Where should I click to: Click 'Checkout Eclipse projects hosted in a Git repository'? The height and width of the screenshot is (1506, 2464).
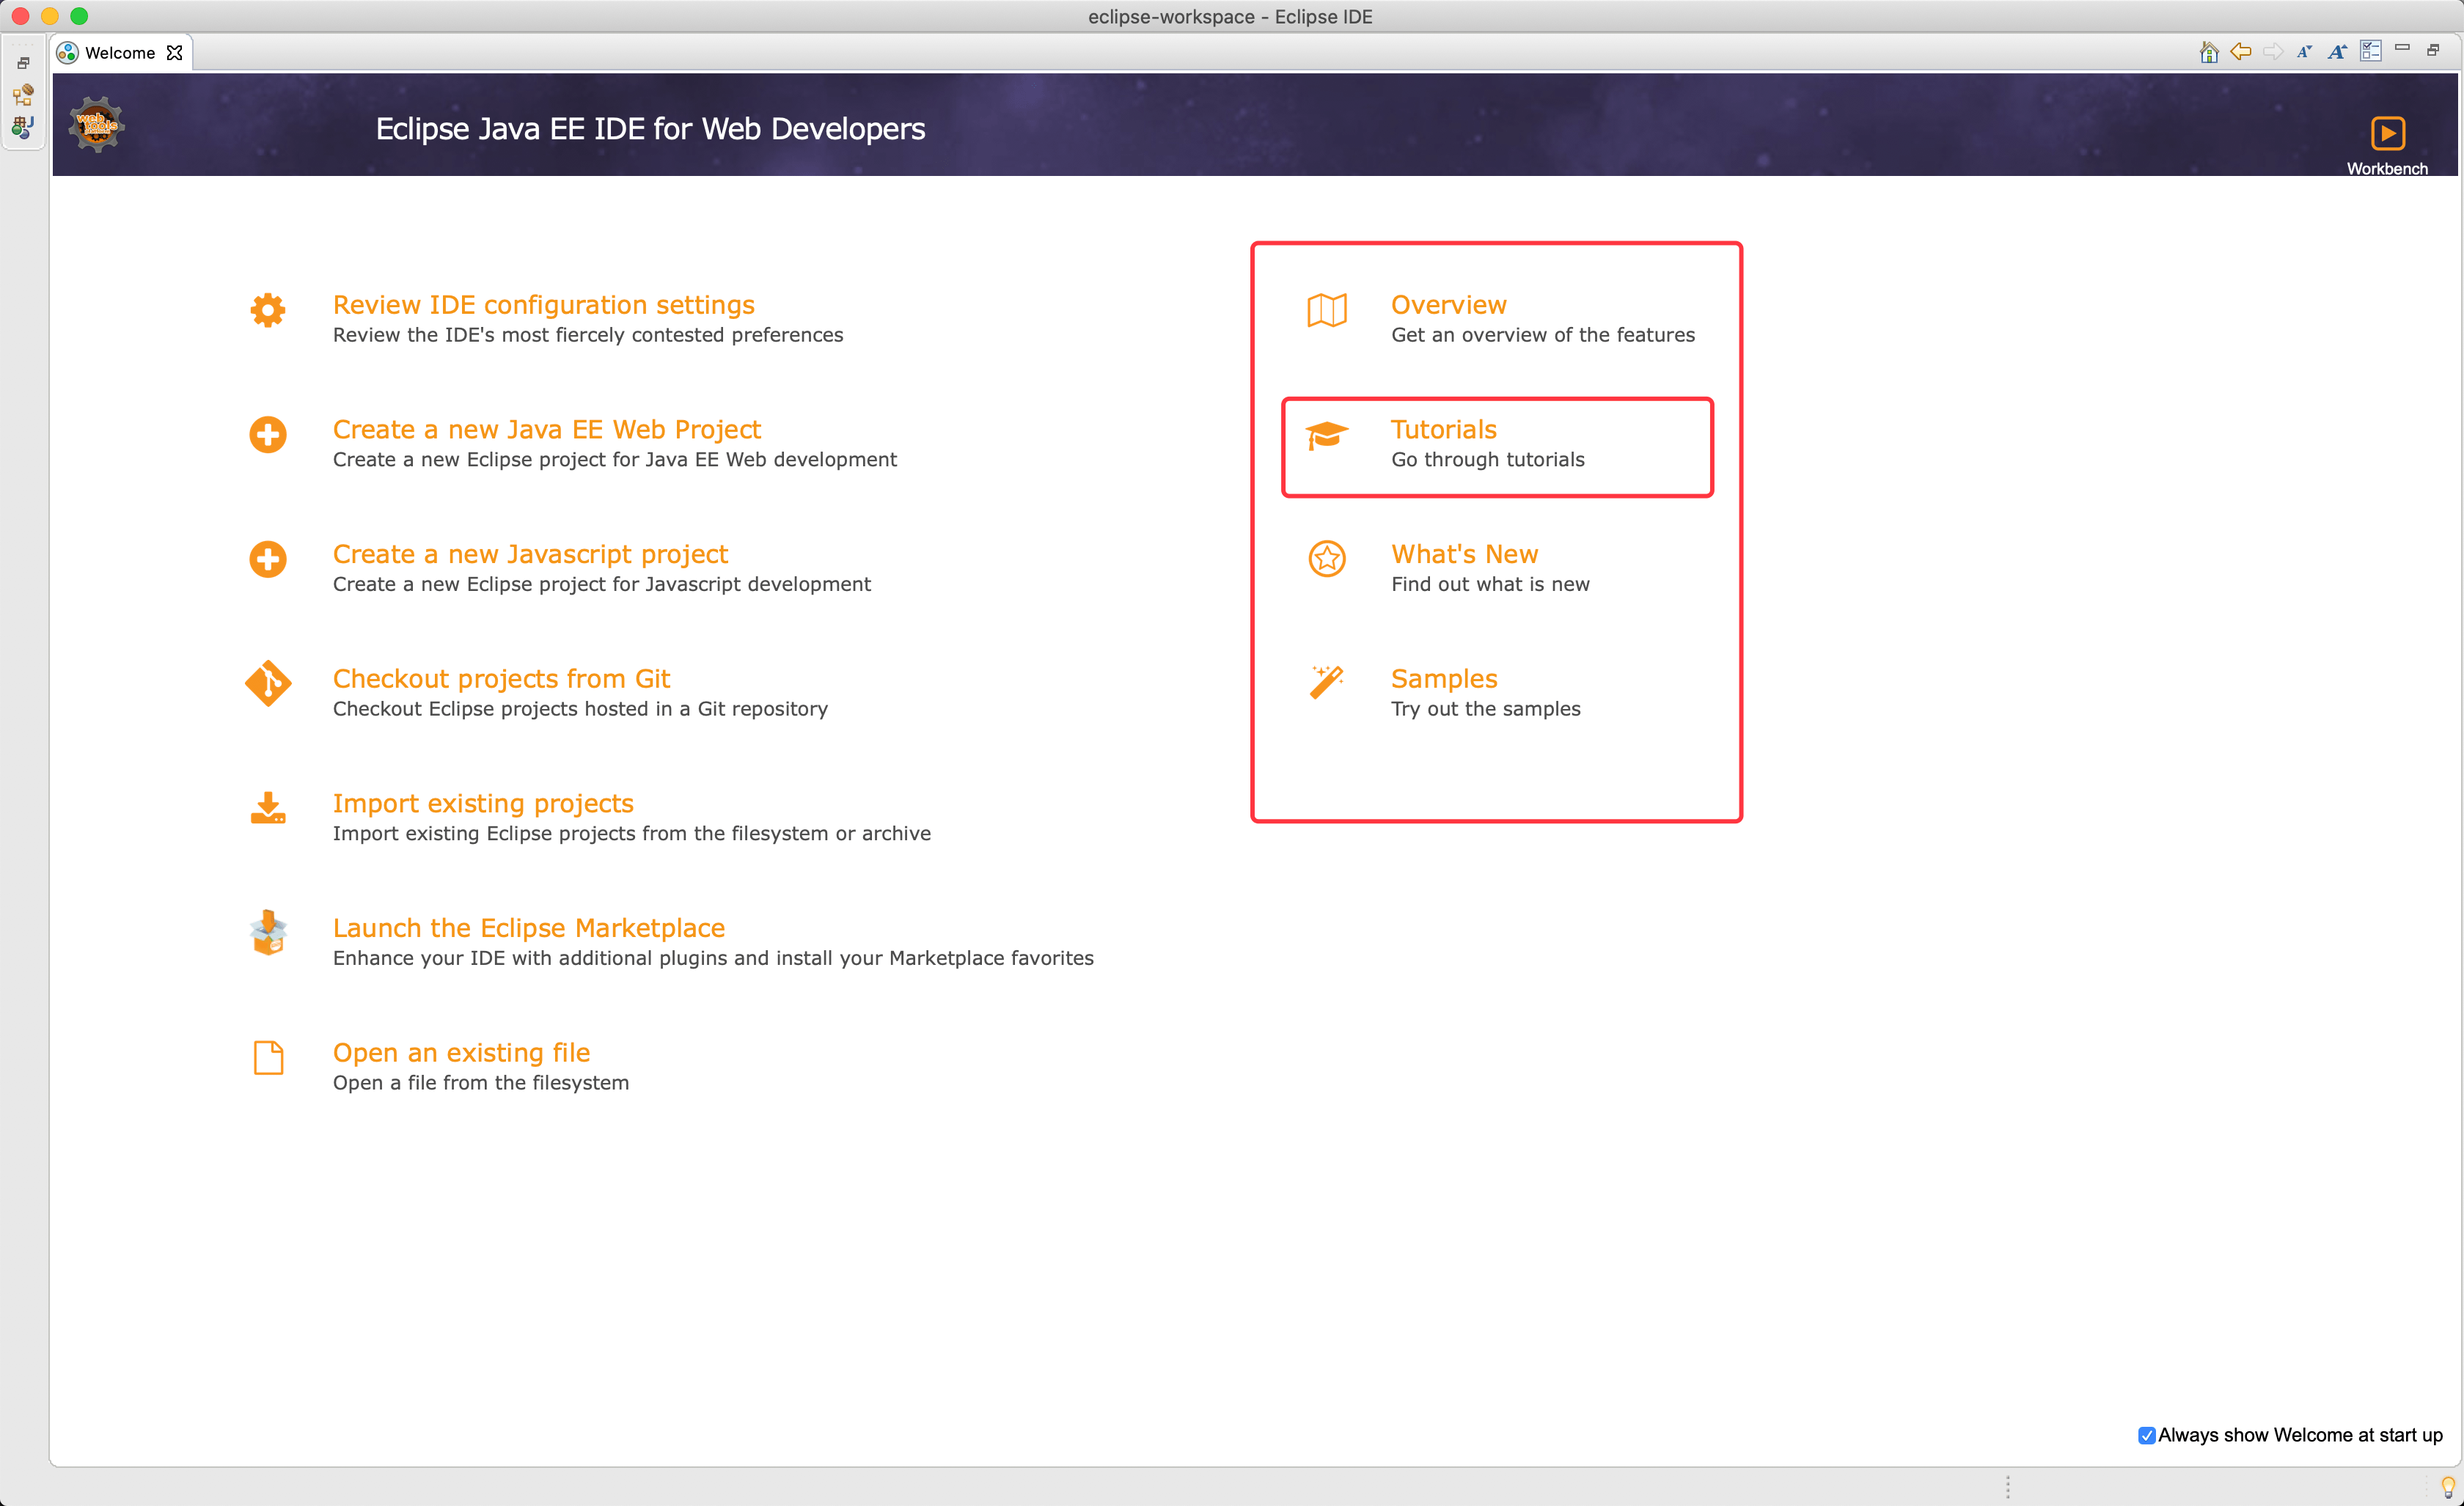pyautogui.click(x=580, y=709)
